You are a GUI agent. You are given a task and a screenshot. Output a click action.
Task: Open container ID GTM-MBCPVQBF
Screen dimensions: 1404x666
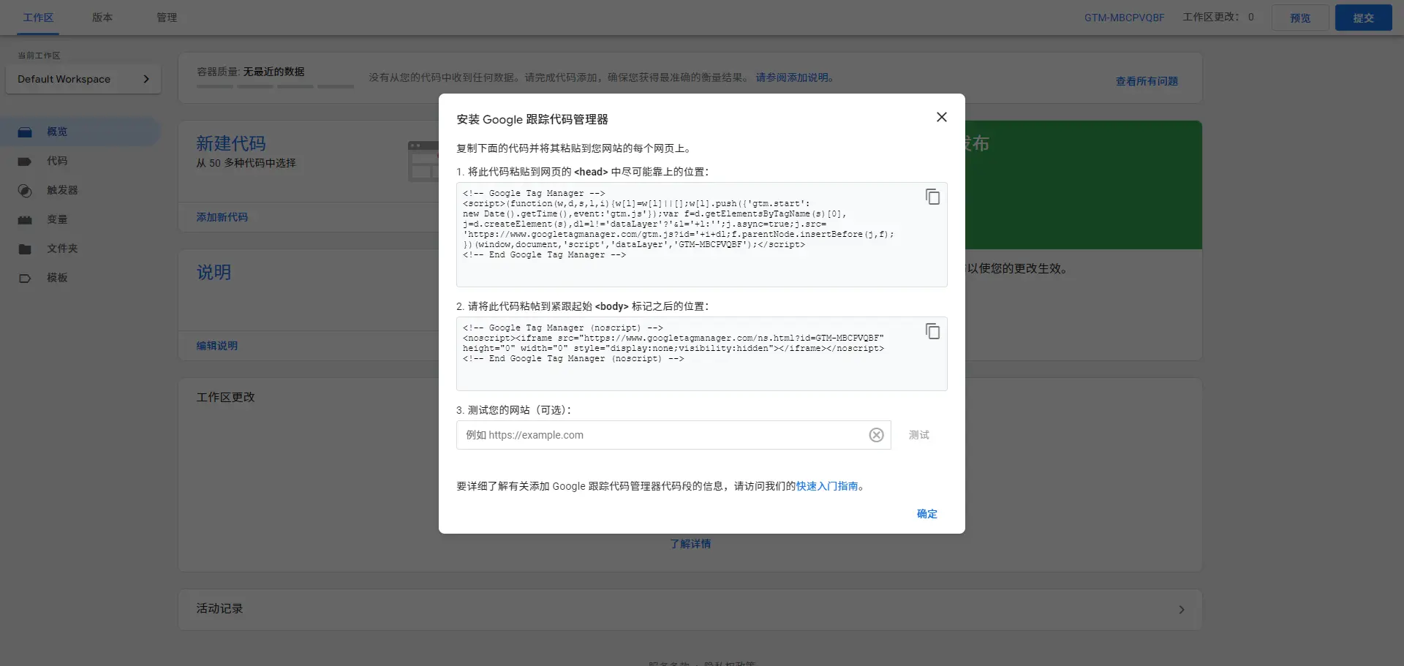(1124, 18)
